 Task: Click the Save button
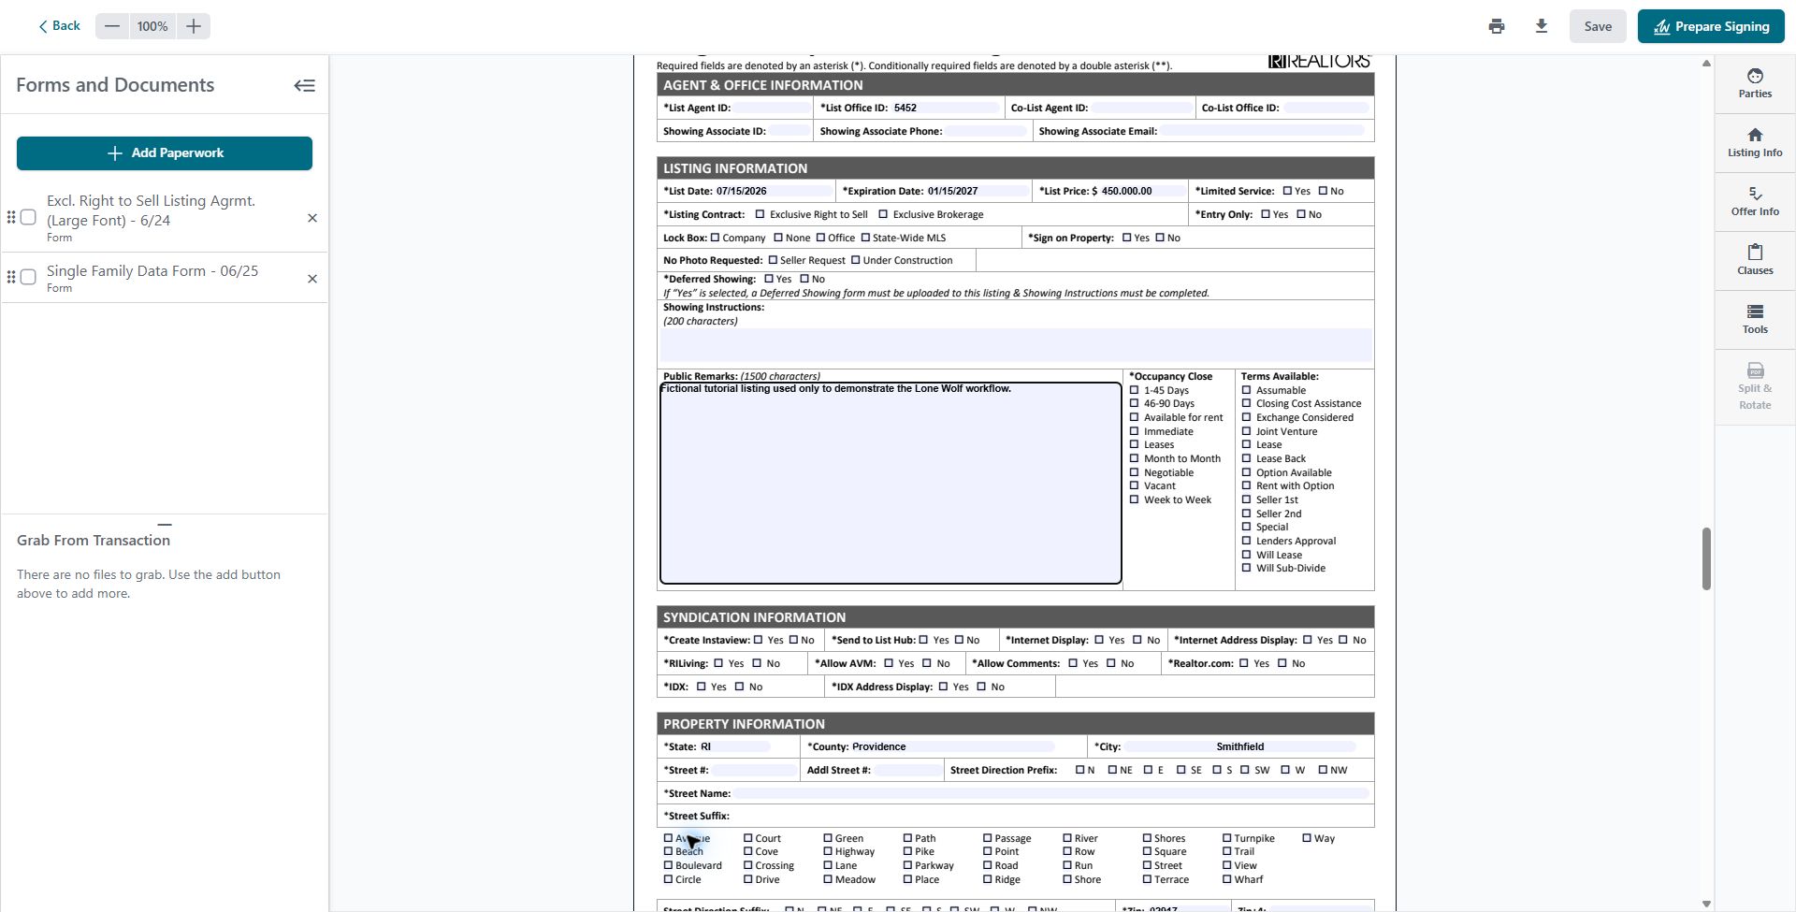point(1598,26)
